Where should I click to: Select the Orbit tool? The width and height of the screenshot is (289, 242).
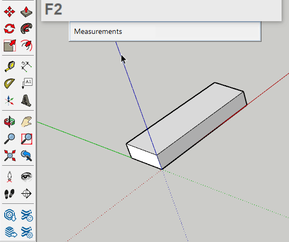pyautogui.click(x=10, y=122)
